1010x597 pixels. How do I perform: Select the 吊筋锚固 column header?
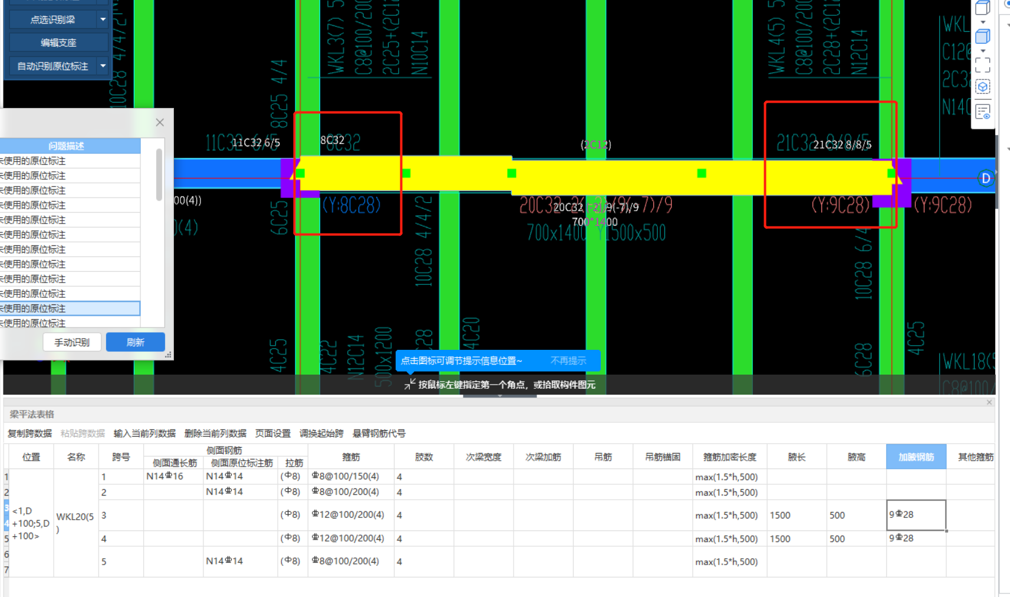click(x=663, y=457)
